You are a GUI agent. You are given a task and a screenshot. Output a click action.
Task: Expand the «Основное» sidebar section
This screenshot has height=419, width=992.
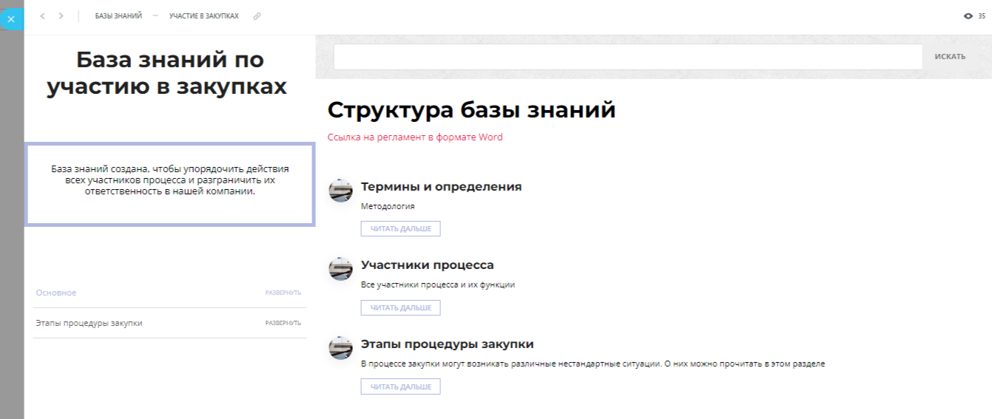(x=283, y=293)
